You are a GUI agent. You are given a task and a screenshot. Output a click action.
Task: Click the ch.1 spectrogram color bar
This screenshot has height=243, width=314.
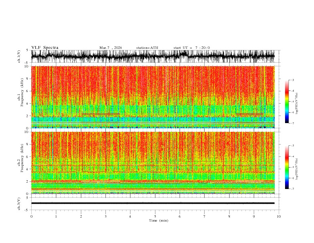[287, 102]
